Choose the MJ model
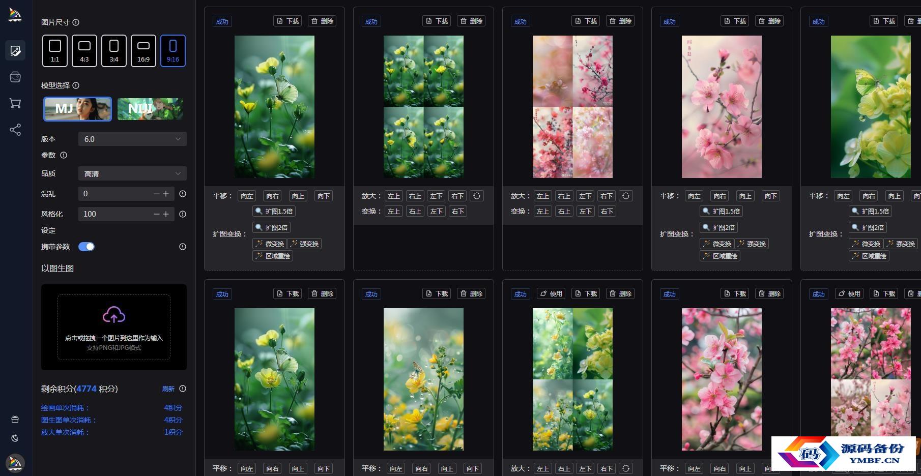This screenshot has height=476, width=921. pyautogui.click(x=77, y=109)
